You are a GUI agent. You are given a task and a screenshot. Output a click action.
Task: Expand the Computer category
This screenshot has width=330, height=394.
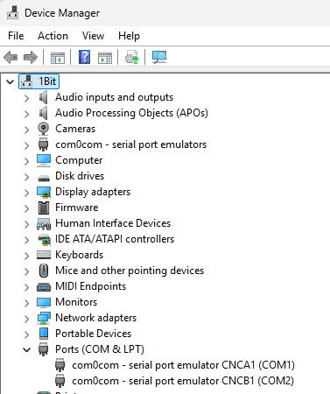[27, 161]
